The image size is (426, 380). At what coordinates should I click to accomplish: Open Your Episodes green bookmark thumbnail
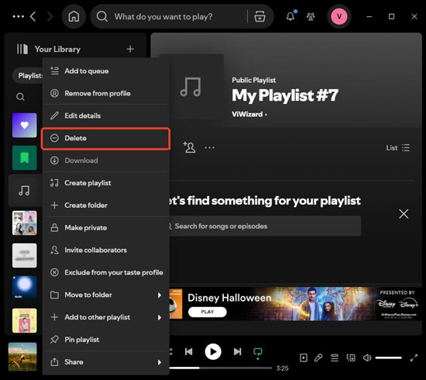[x=25, y=157]
